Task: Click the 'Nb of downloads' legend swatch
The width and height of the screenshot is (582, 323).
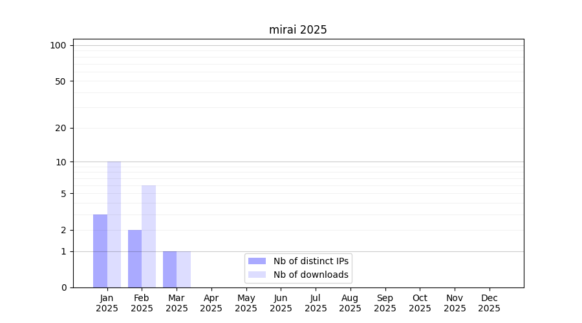Action: [x=257, y=275]
